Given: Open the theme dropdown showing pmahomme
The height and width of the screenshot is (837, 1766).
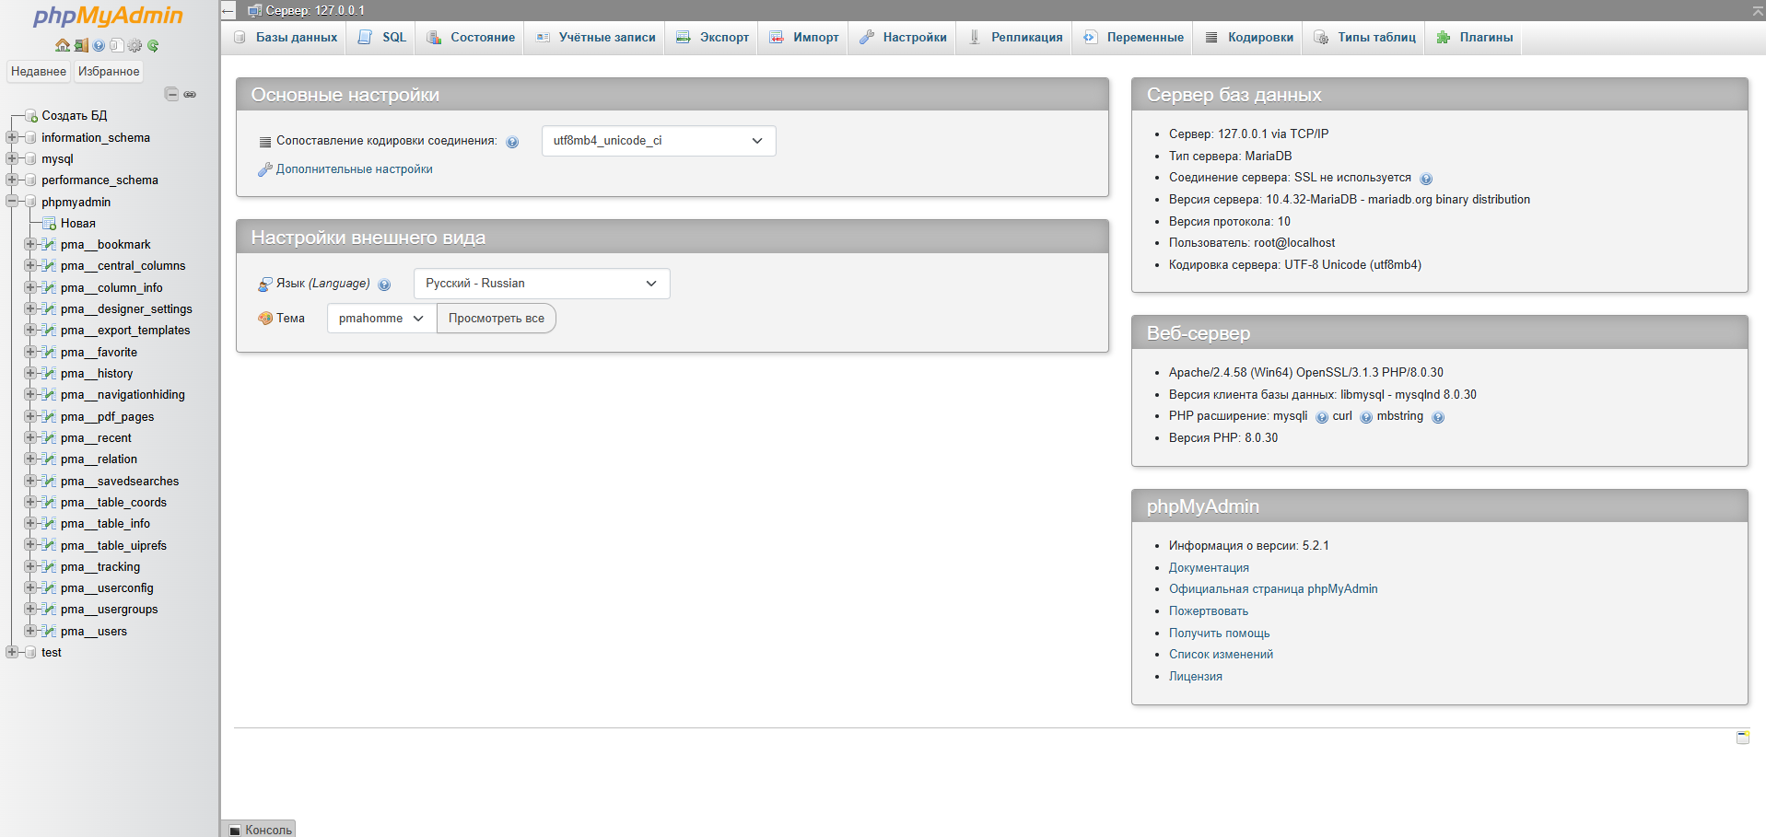Looking at the screenshot, I should point(380,319).
